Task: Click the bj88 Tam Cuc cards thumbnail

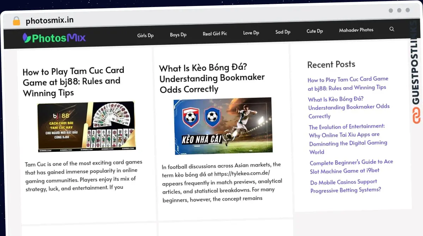Action: (86, 126)
